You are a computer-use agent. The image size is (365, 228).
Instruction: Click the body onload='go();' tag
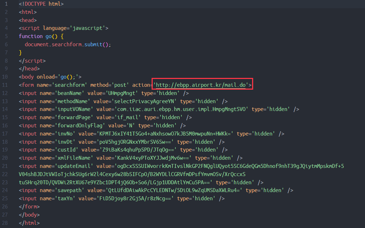click(50, 77)
